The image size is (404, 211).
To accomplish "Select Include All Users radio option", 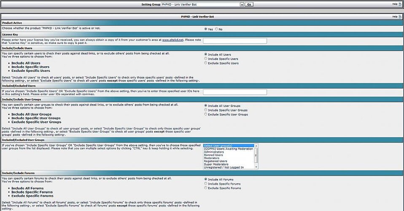I will tap(206, 54).
